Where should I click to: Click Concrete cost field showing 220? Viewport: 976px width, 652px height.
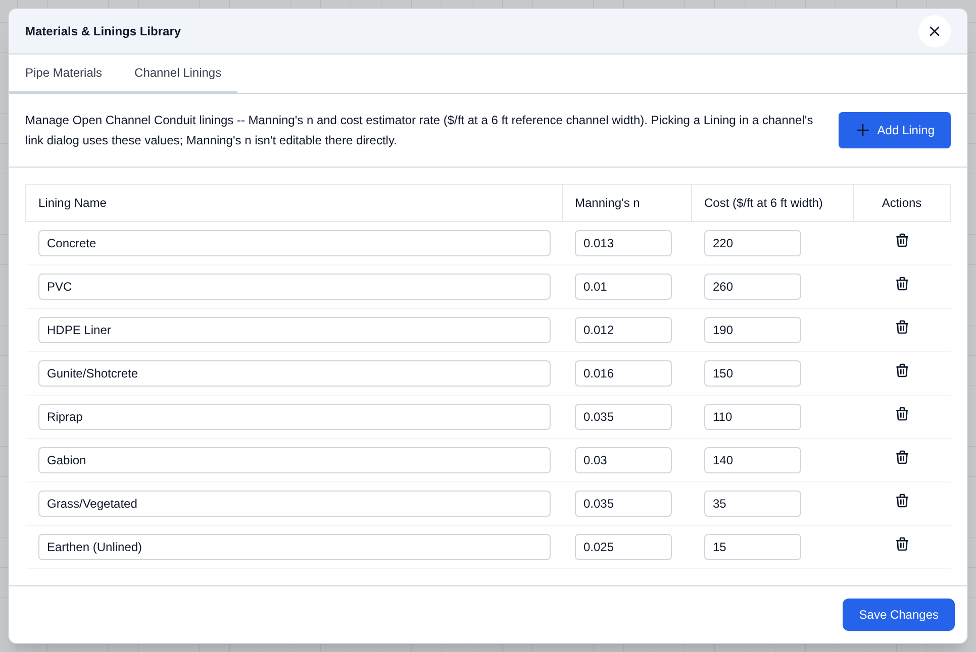pos(752,243)
